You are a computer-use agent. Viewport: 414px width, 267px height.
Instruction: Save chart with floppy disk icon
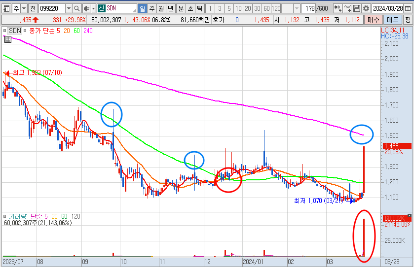356,8
